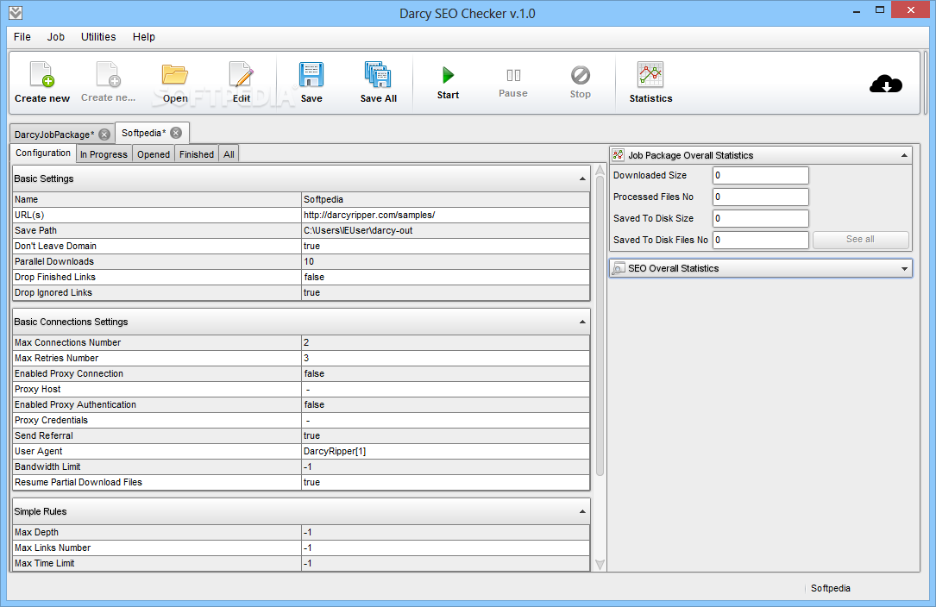Select the Max Connections Number row

(301, 342)
